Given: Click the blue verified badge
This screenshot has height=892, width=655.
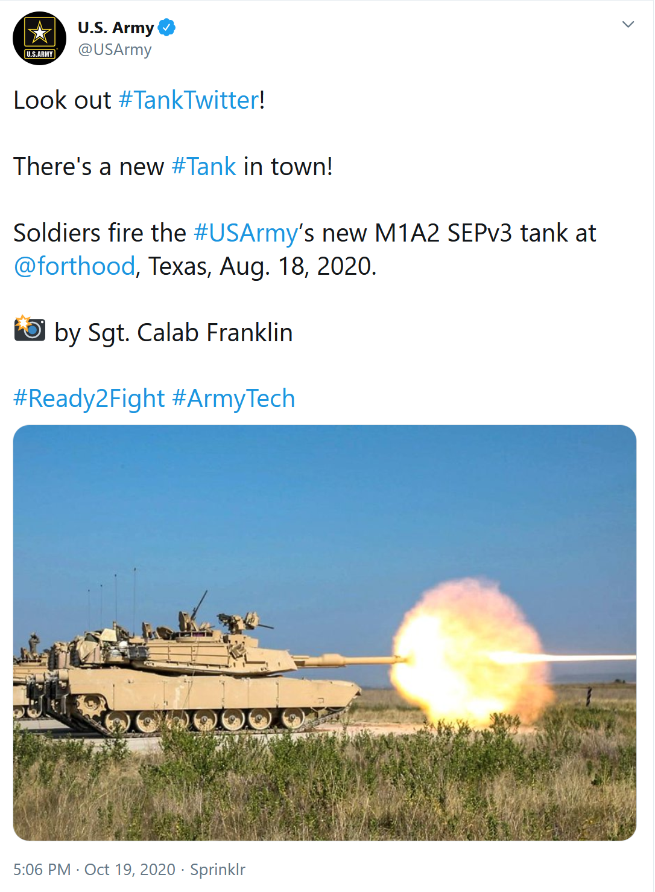Looking at the screenshot, I should tap(166, 28).
